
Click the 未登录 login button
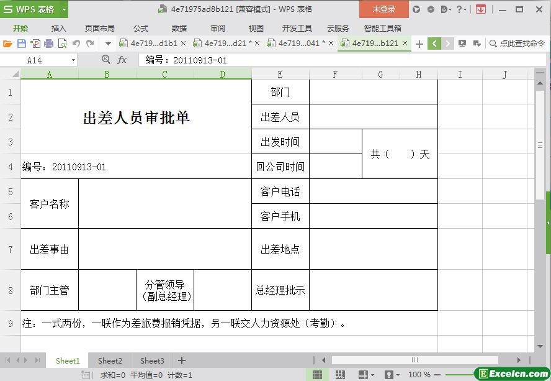point(383,9)
